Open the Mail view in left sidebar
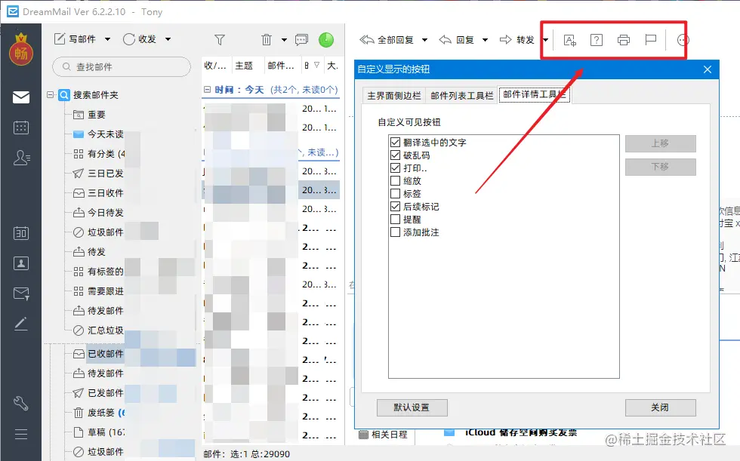 point(21,97)
